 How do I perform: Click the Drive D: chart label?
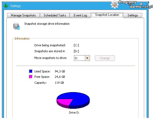click(74, 113)
